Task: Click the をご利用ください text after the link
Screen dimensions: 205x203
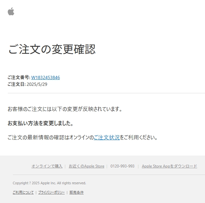Action: [x=138, y=137]
